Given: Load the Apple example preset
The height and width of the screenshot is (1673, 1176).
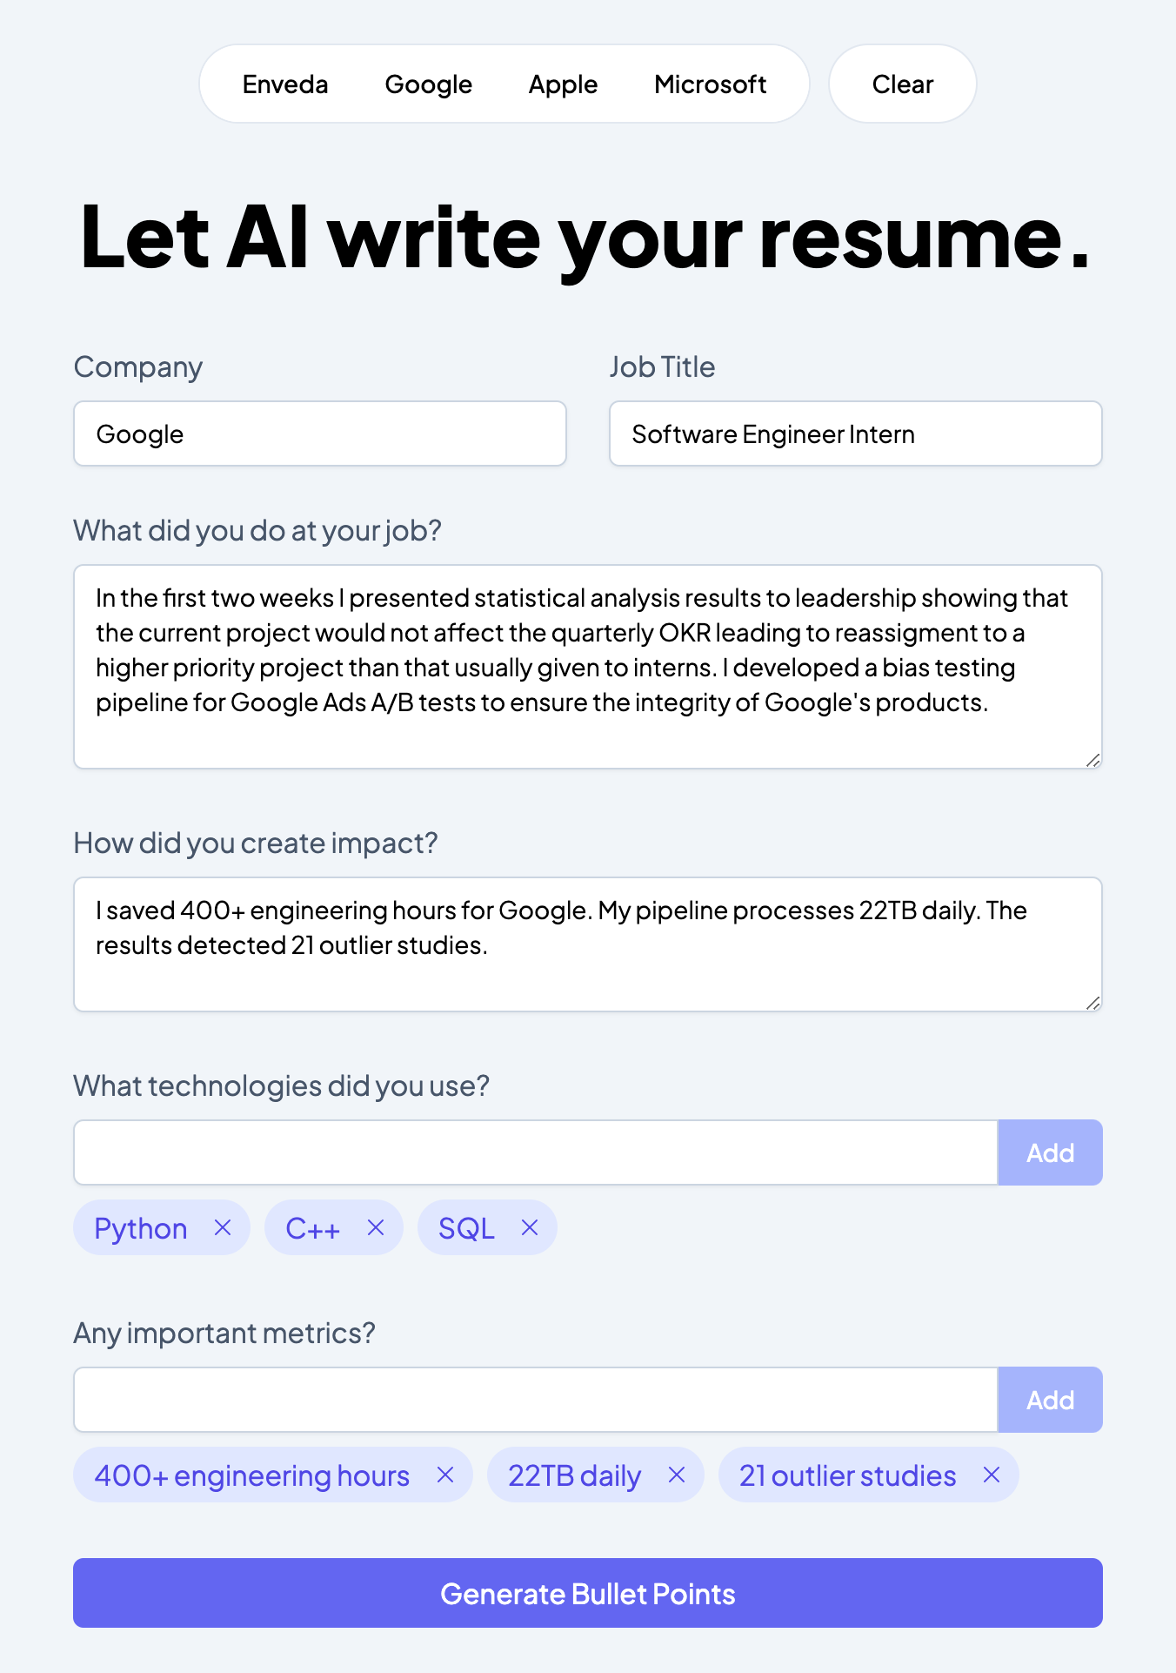Looking at the screenshot, I should (x=564, y=84).
